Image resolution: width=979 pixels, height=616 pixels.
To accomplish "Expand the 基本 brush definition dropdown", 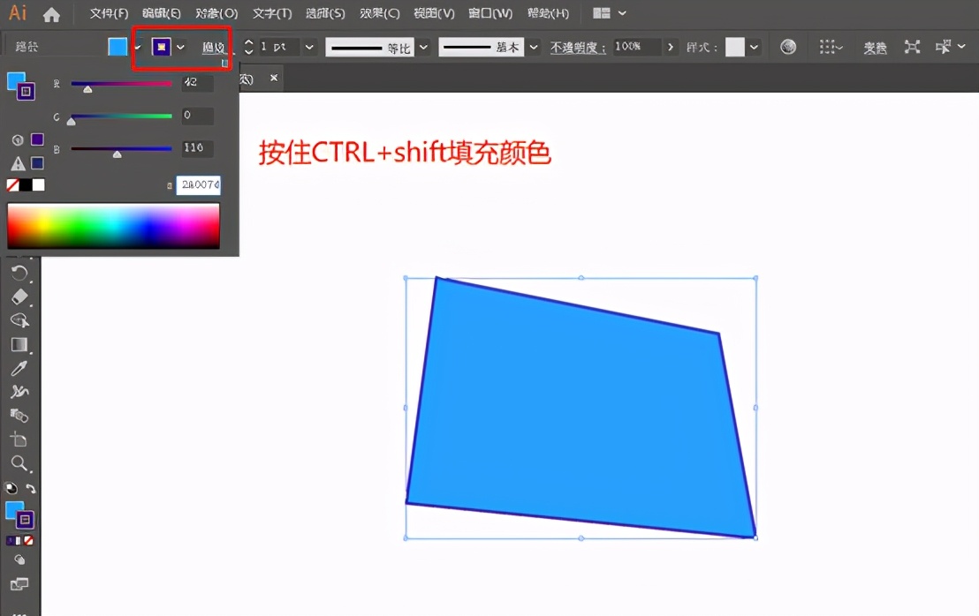I will 533,48.
